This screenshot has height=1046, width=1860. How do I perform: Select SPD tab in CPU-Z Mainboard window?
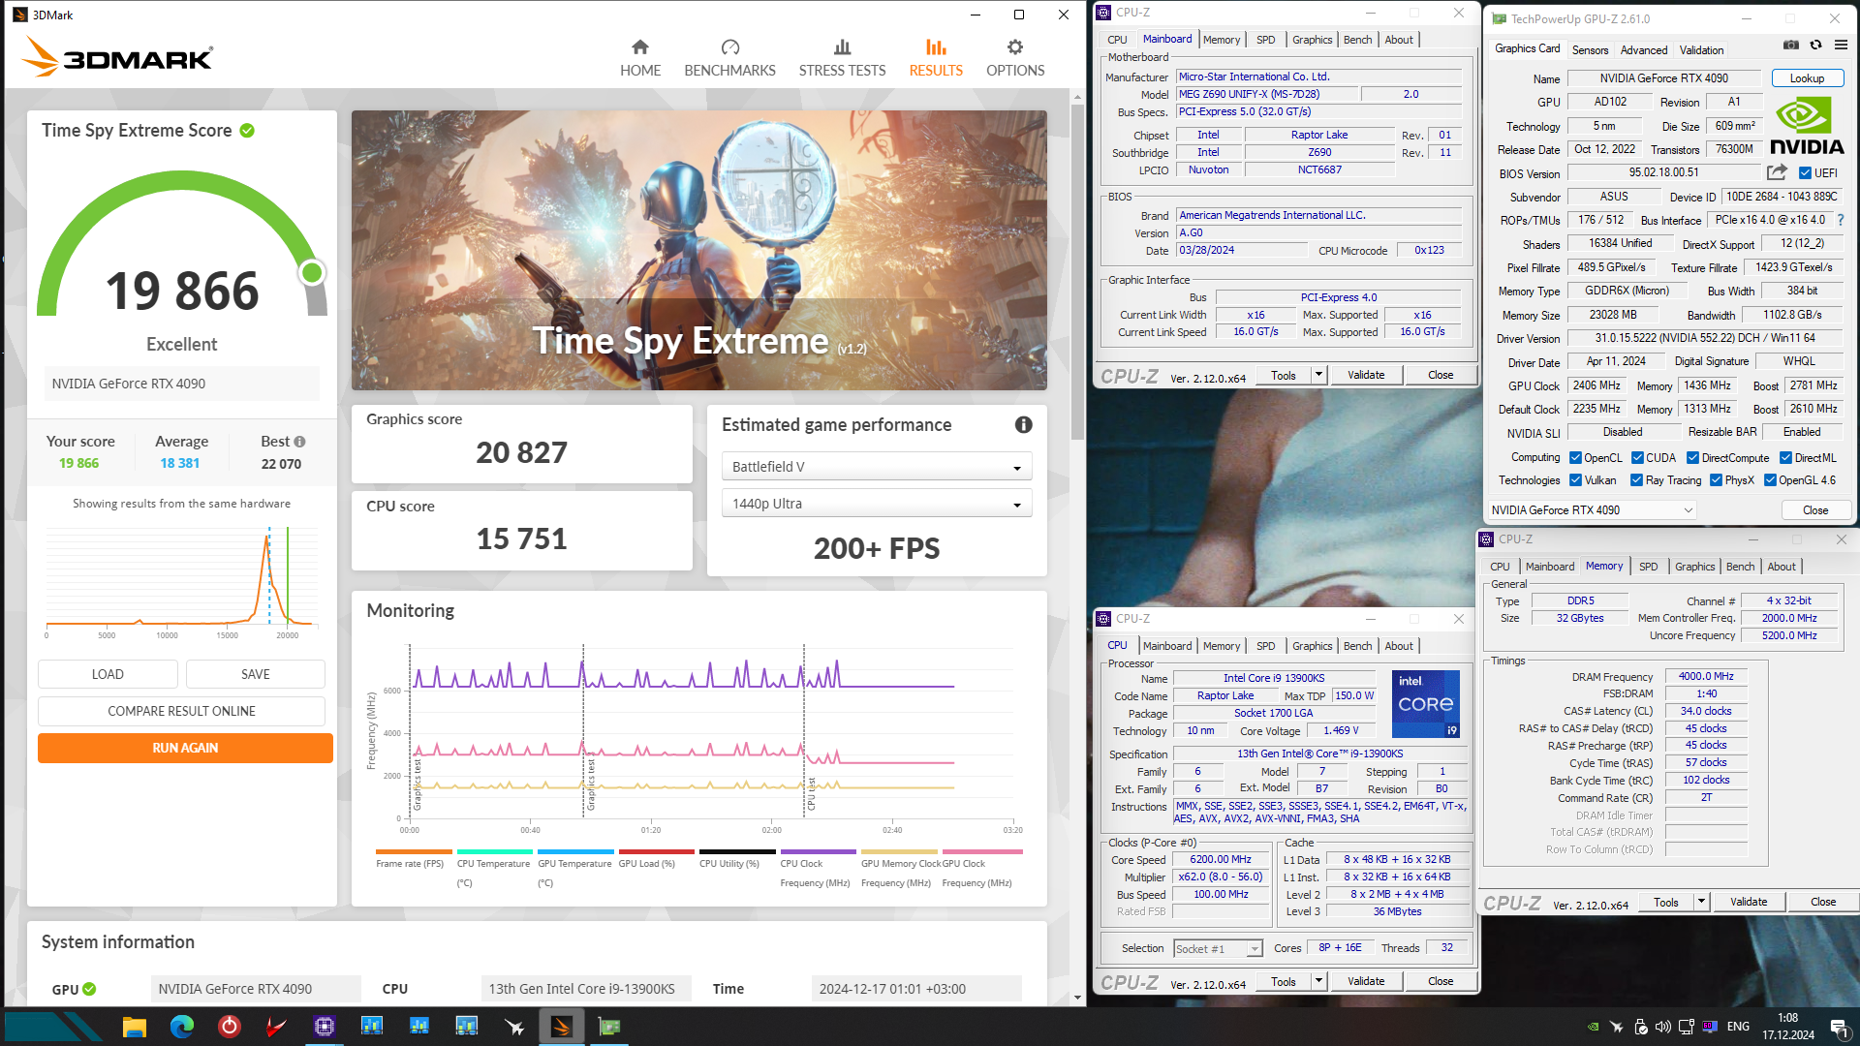pos(1265,40)
